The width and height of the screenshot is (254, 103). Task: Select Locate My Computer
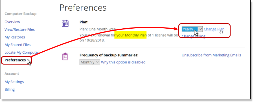coord(22,52)
